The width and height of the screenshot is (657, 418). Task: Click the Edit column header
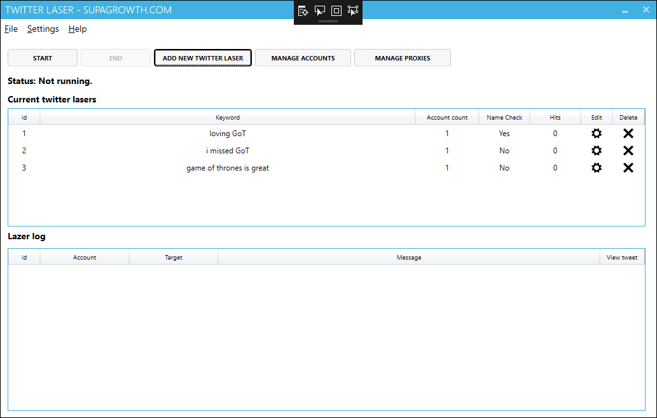597,118
